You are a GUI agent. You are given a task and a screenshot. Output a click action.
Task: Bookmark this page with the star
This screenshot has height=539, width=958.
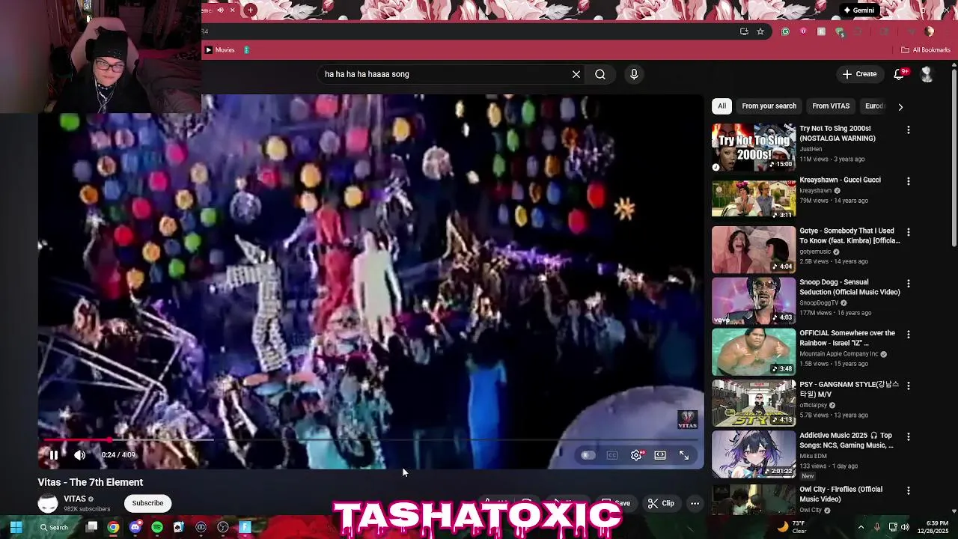[760, 31]
